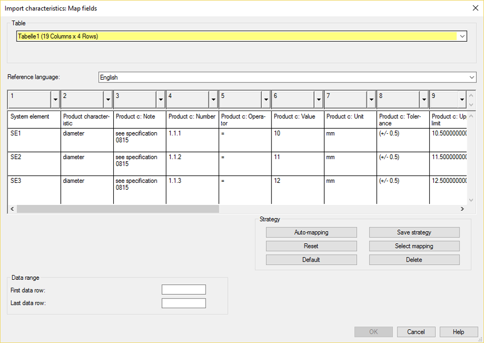484x343 pixels.
Task: Click the Auto-mapping button
Action: point(311,232)
